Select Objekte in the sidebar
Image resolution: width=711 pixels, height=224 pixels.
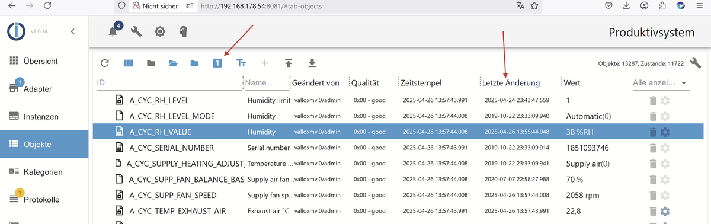click(44, 144)
